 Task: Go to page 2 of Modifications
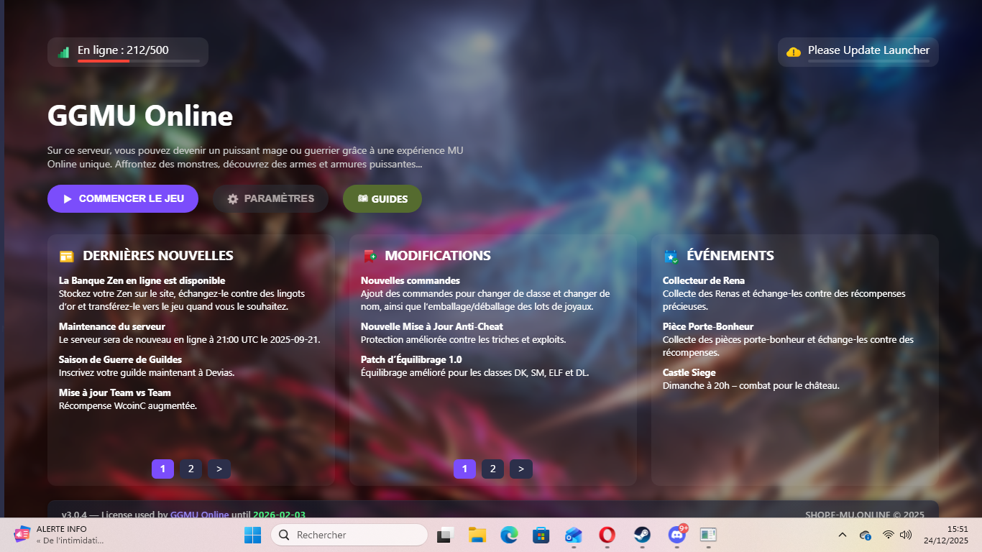(492, 469)
